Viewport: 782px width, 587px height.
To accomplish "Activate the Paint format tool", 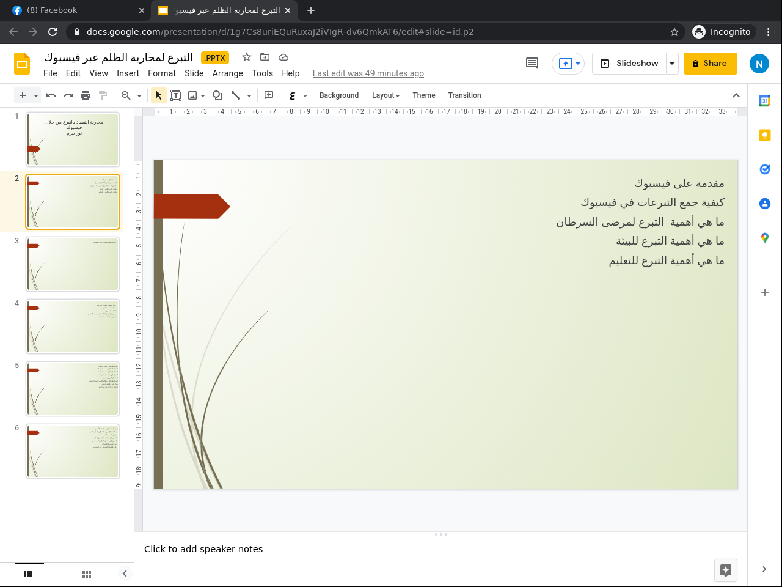I will tap(103, 95).
